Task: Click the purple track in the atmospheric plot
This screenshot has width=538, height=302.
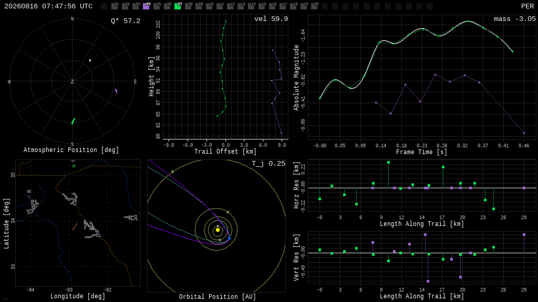Action: [x=116, y=91]
